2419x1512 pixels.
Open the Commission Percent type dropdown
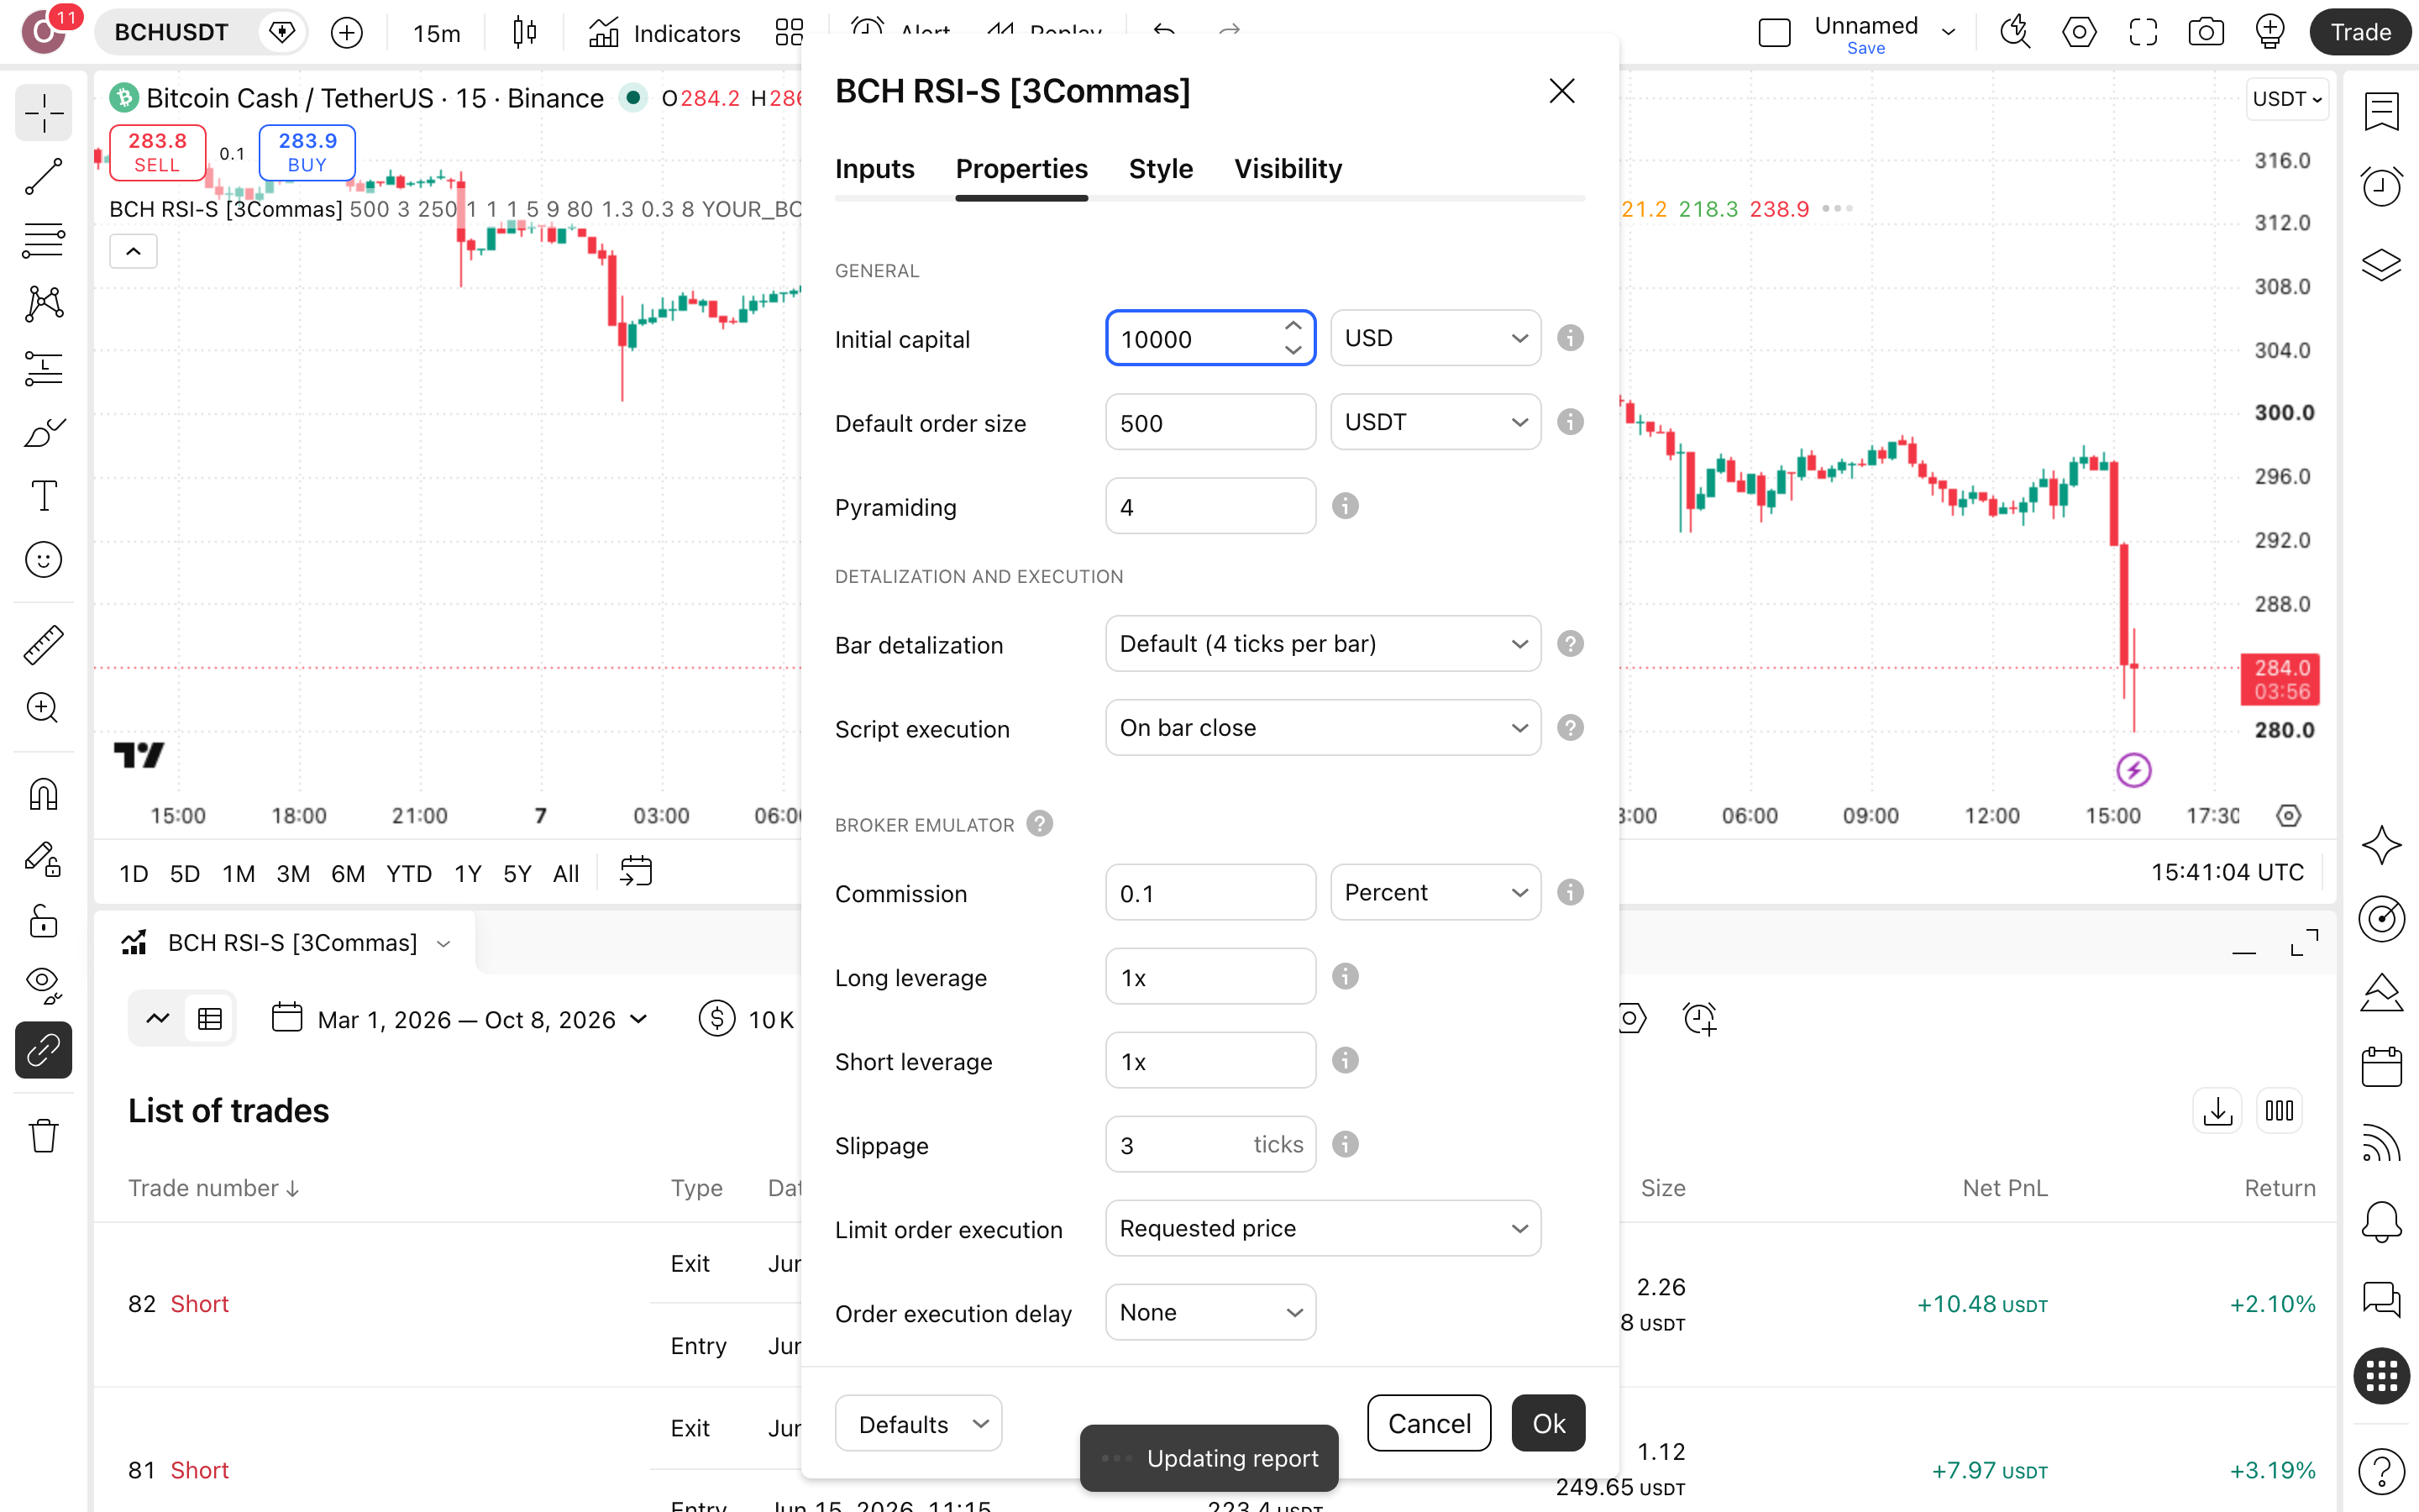[1435, 892]
